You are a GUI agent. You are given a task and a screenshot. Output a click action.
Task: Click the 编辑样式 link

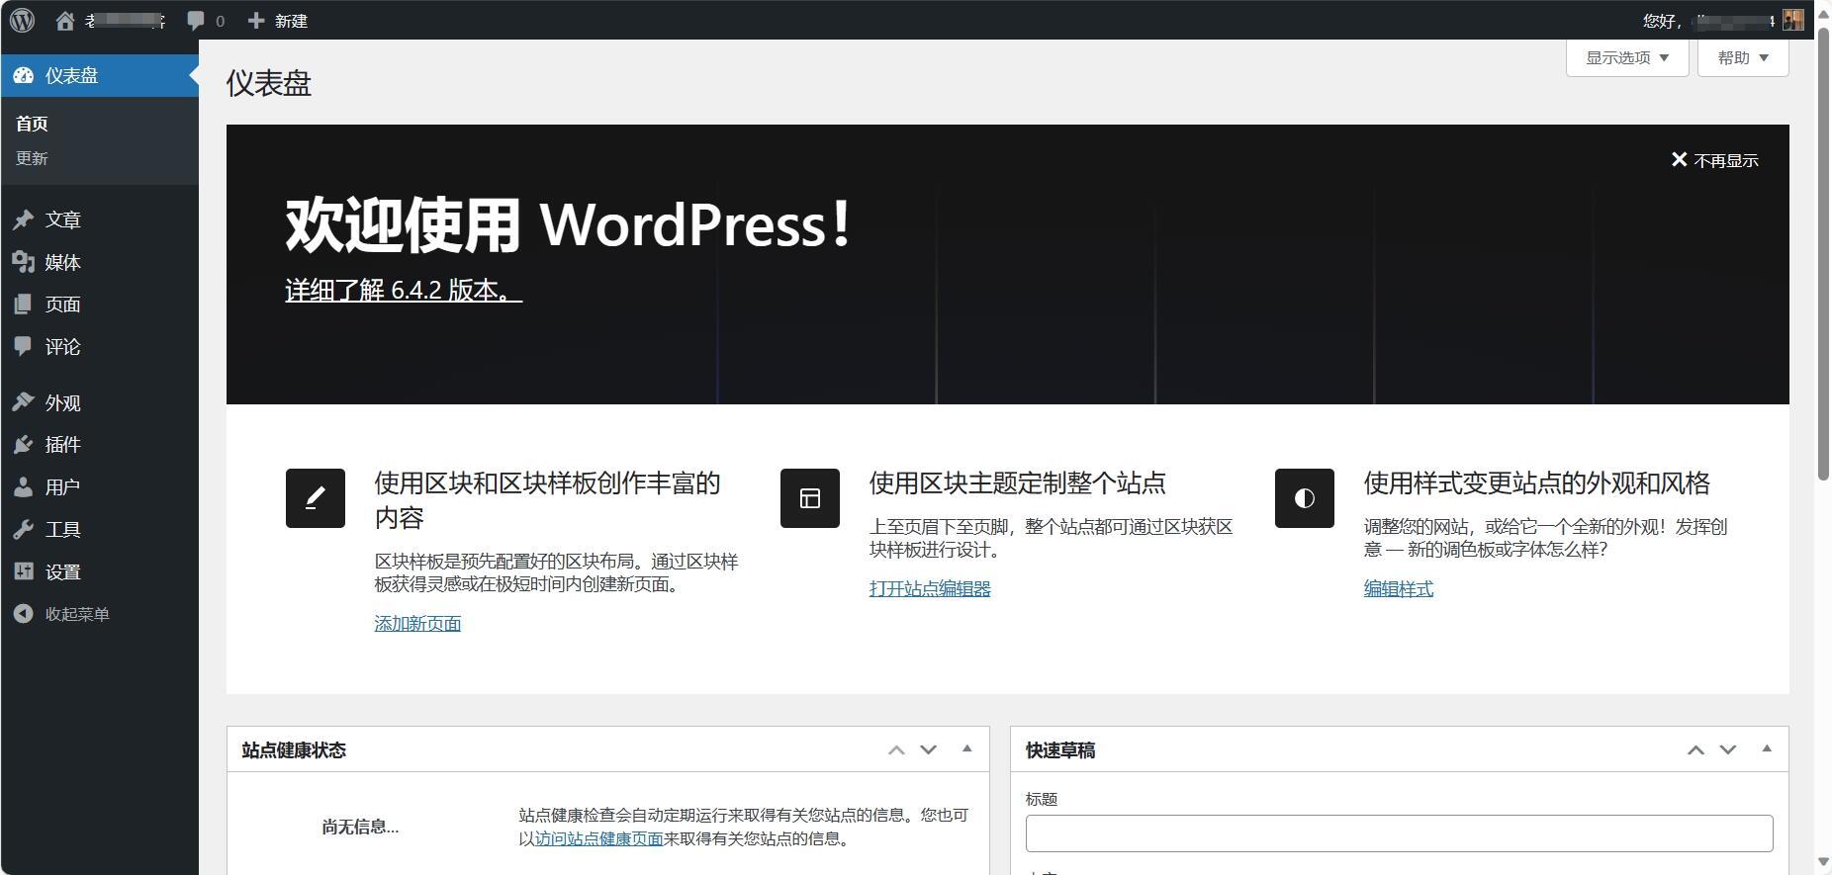(x=1398, y=588)
